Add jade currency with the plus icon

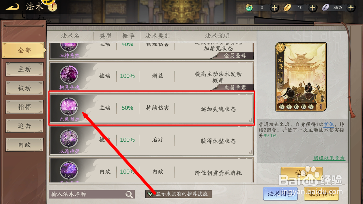pos(275,8)
